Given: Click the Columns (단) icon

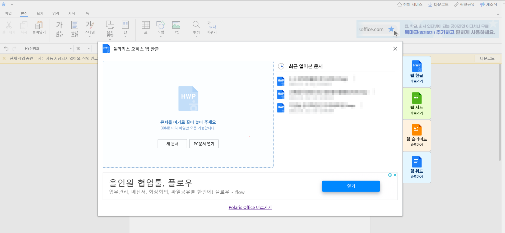Looking at the screenshot, I should click(x=125, y=25).
